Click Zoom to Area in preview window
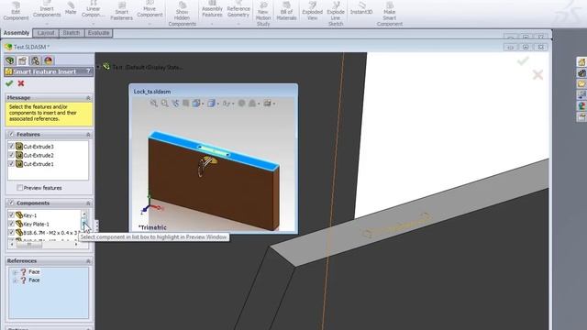The width and height of the screenshot is (587, 330). click(x=165, y=104)
